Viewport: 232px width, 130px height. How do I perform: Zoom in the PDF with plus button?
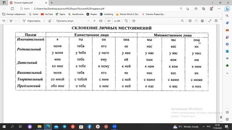[x=94, y=21]
